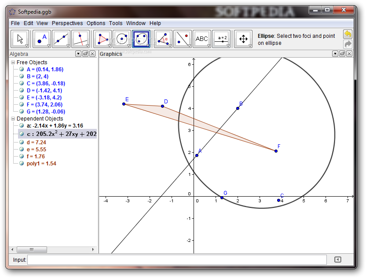Select the Ellipse conic tool
The image size is (366, 278).
[141, 39]
